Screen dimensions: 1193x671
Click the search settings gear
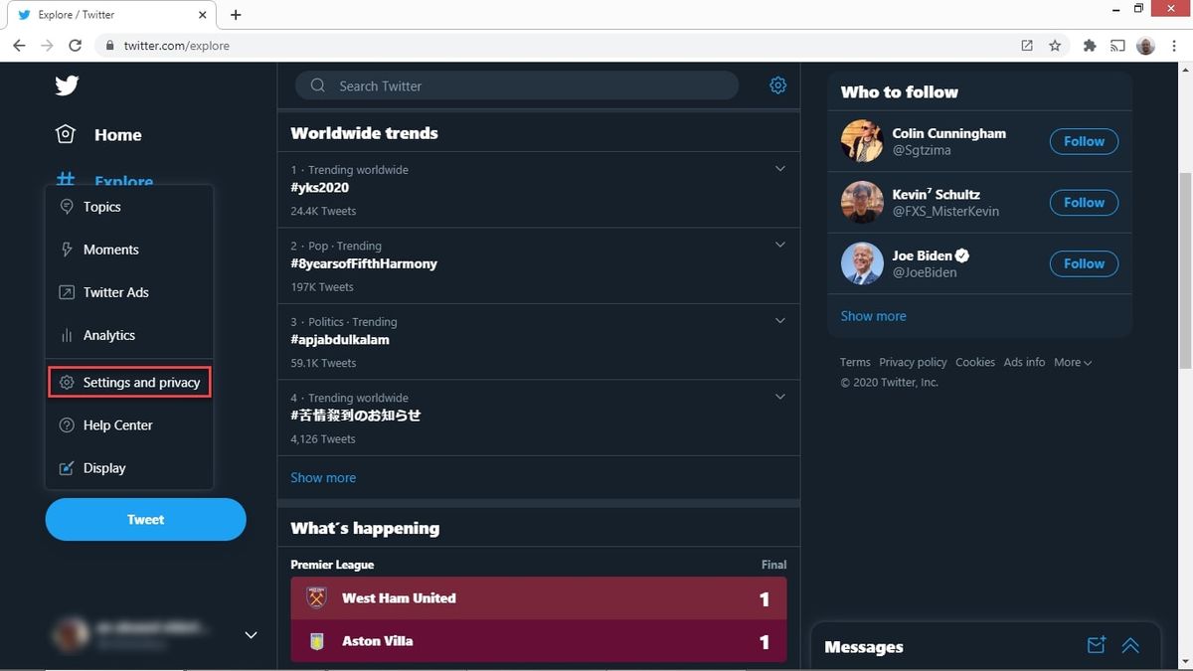[x=777, y=84]
